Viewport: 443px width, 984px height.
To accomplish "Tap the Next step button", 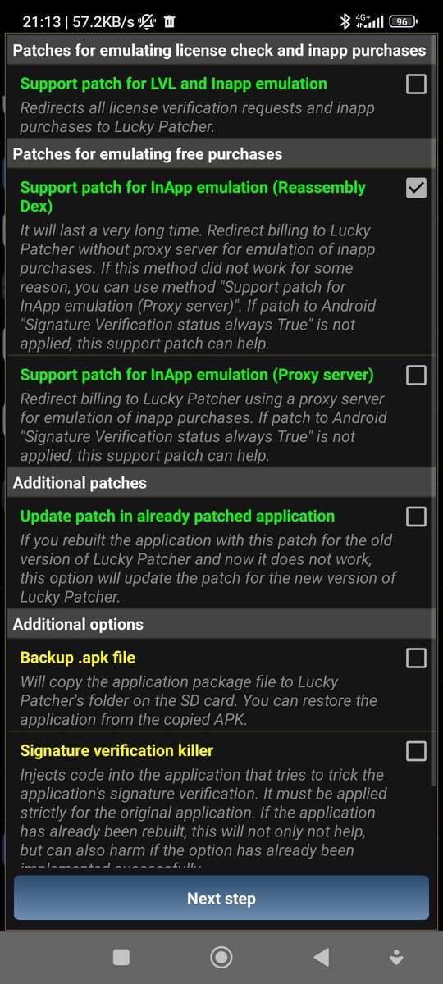I will click(x=221, y=898).
